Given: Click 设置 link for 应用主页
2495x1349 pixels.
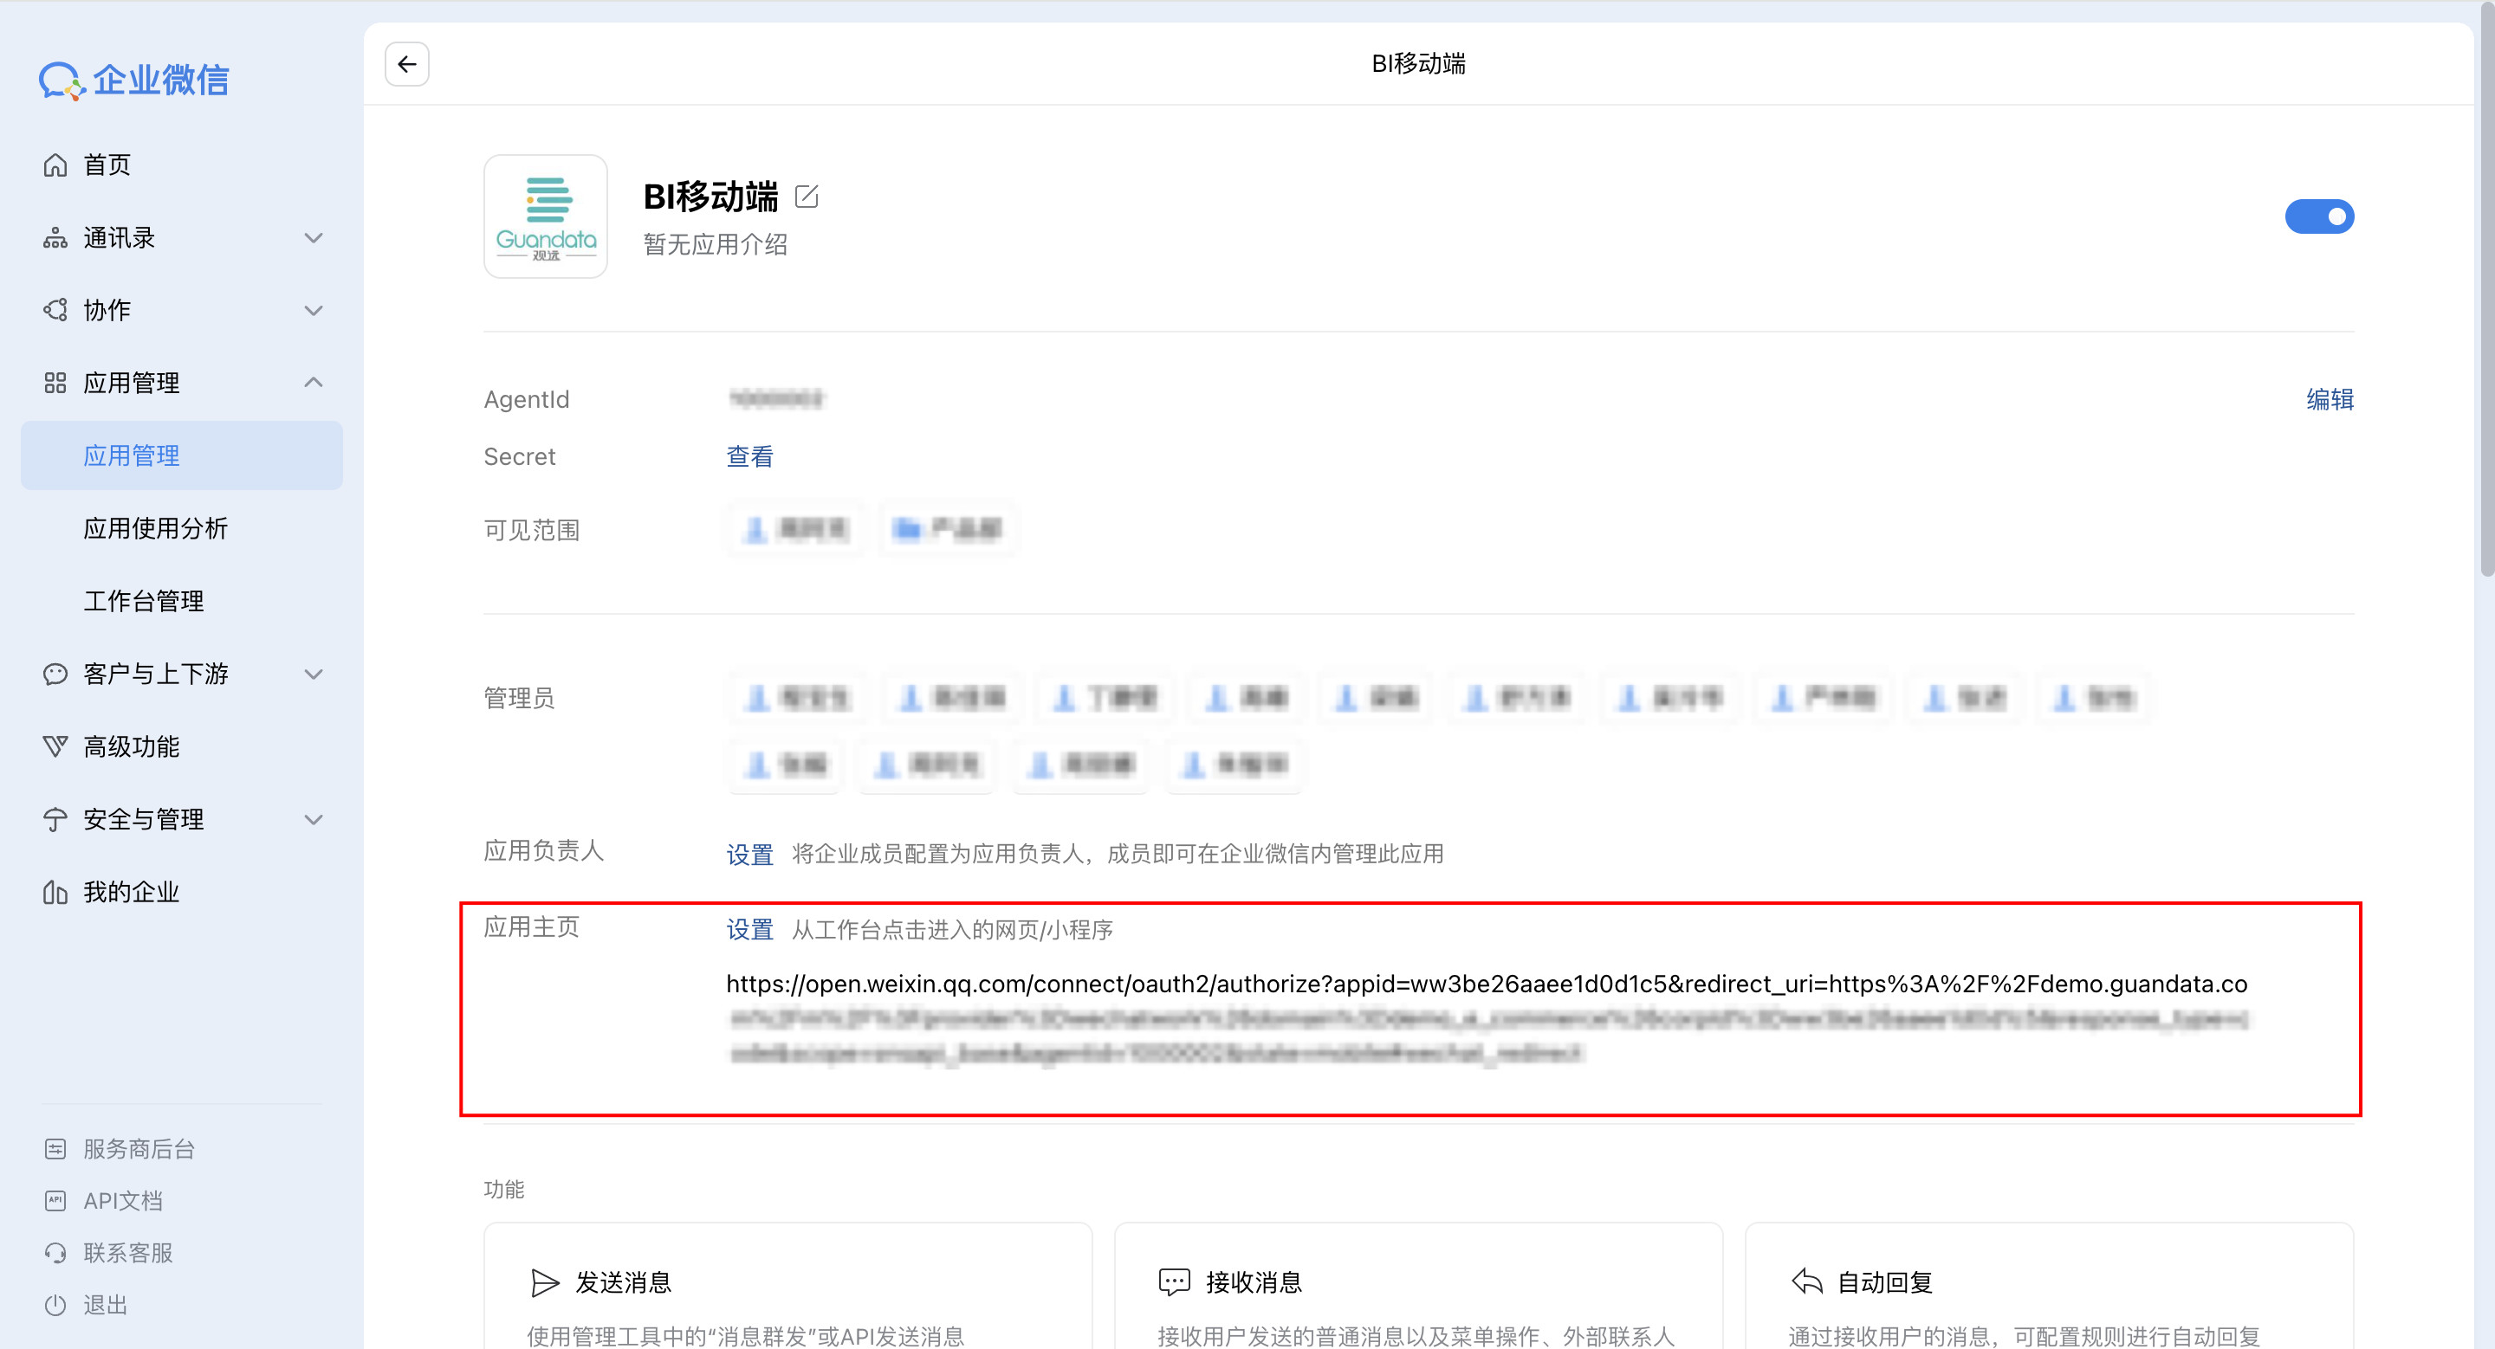Looking at the screenshot, I should coord(749,930).
